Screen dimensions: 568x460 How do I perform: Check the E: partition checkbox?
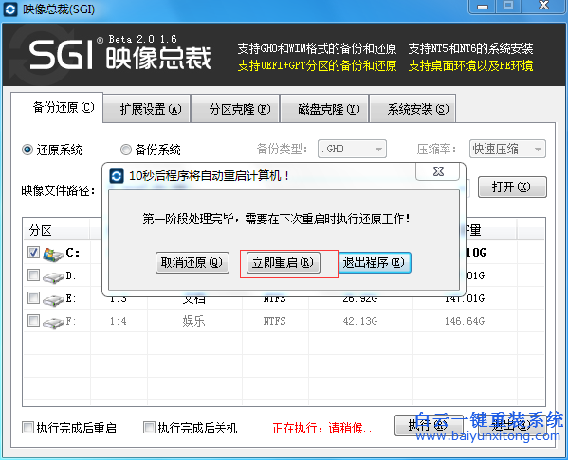[x=33, y=298]
